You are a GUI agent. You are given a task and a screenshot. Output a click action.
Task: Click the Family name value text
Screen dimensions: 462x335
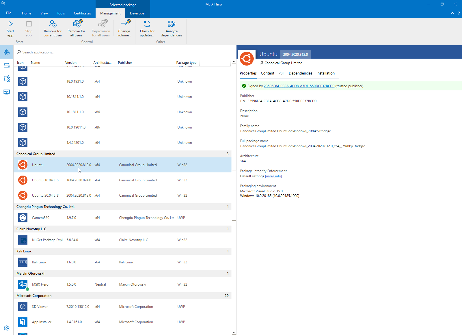coord(286,131)
